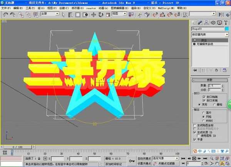Click the Pin Stack icon
231x167 pixels.
tap(195, 70)
